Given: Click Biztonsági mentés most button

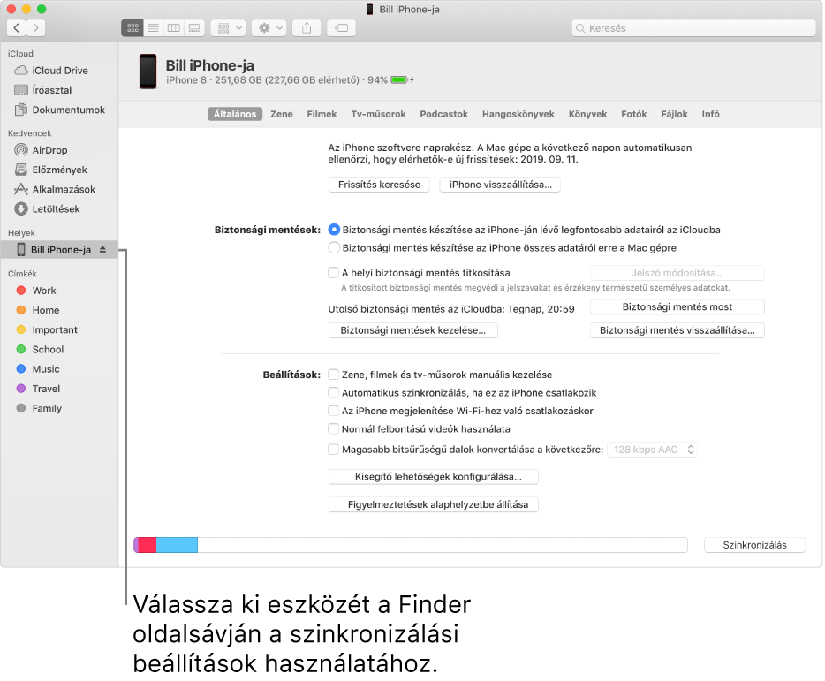Looking at the screenshot, I should pyautogui.click(x=677, y=306).
